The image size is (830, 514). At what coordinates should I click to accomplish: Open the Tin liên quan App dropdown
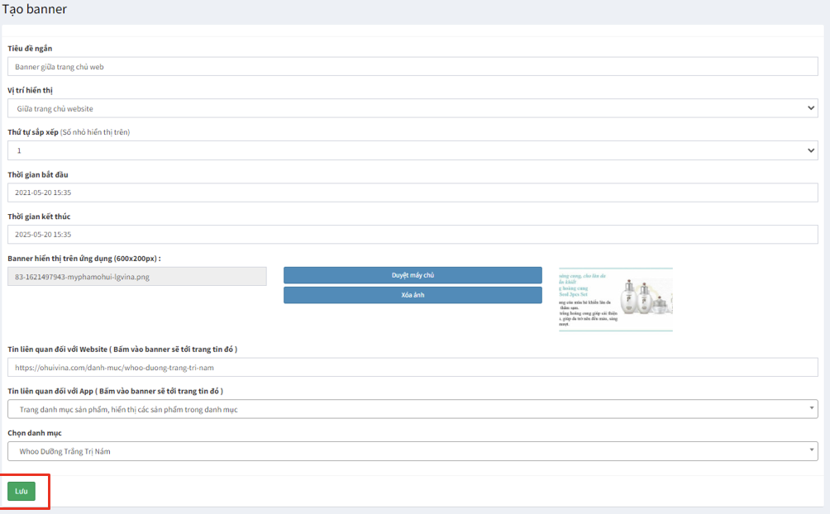(413, 409)
